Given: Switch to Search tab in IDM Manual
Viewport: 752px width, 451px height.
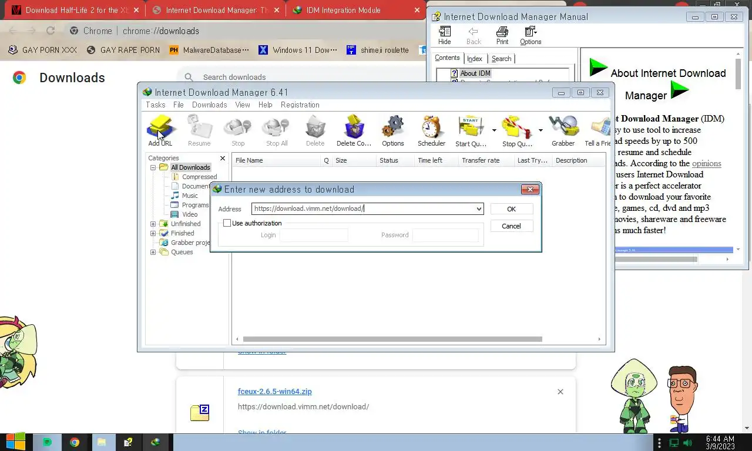Looking at the screenshot, I should (501, 59).
